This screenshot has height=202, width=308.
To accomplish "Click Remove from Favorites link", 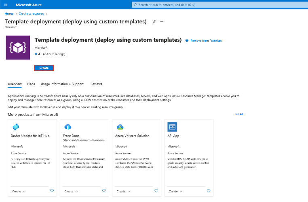I will [206, 41].
